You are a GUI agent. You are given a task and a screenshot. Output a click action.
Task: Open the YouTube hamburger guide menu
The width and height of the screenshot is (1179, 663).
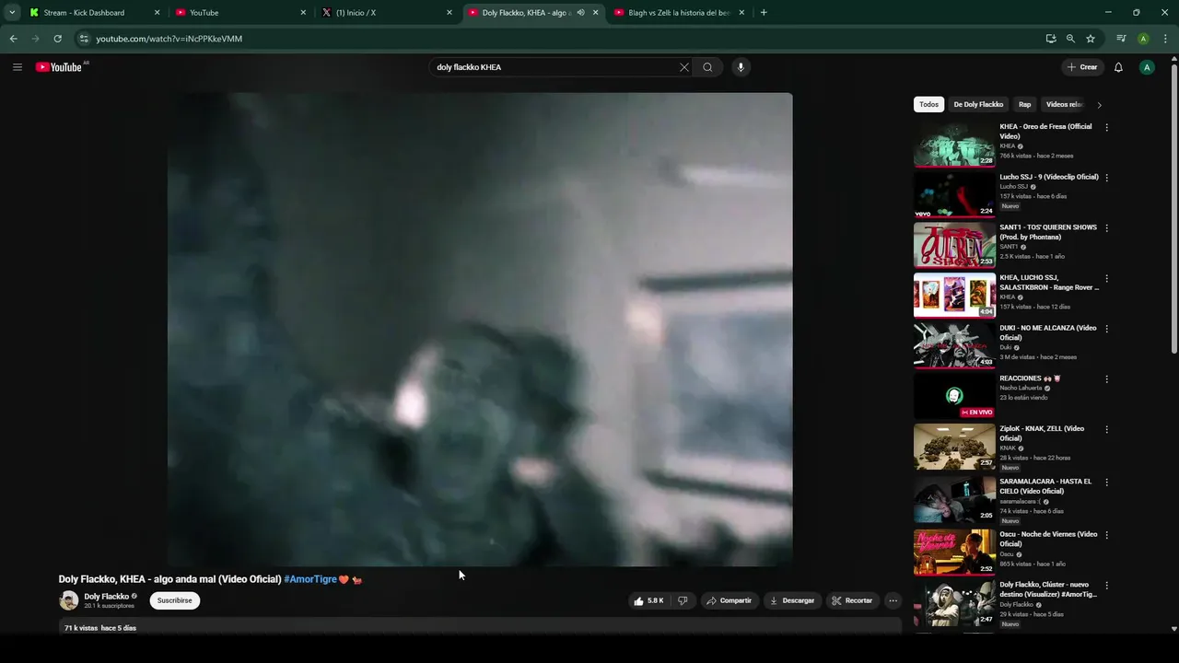pos(18,67)
